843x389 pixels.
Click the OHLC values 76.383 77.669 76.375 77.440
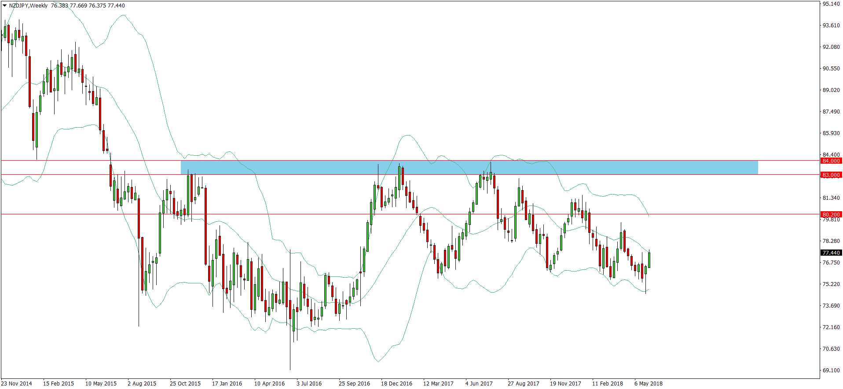click(88, 6)
